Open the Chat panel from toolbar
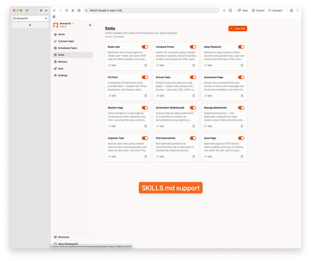The width and height of the screenshot is (311, 261). click(243, 10)
